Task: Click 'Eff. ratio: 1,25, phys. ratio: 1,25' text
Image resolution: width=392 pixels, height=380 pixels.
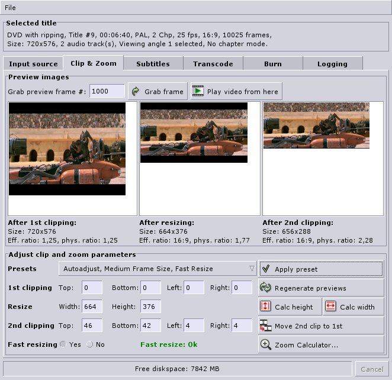Action: pyautogui.click(x=63, y=240)
